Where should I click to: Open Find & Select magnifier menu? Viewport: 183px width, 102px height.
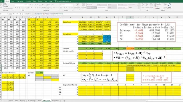coord(169,6)
